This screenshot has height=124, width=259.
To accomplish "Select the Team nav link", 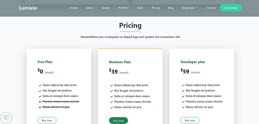I will click(140, 8).
